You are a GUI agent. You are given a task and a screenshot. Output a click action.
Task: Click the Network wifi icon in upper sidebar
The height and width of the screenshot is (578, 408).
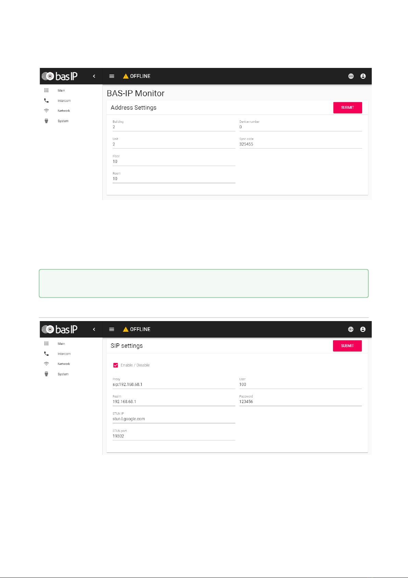click(x=46, y=111)
